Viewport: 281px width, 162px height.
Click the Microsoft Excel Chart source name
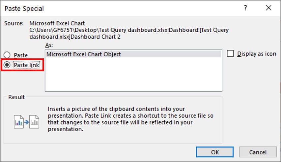[x=57, y=23]
